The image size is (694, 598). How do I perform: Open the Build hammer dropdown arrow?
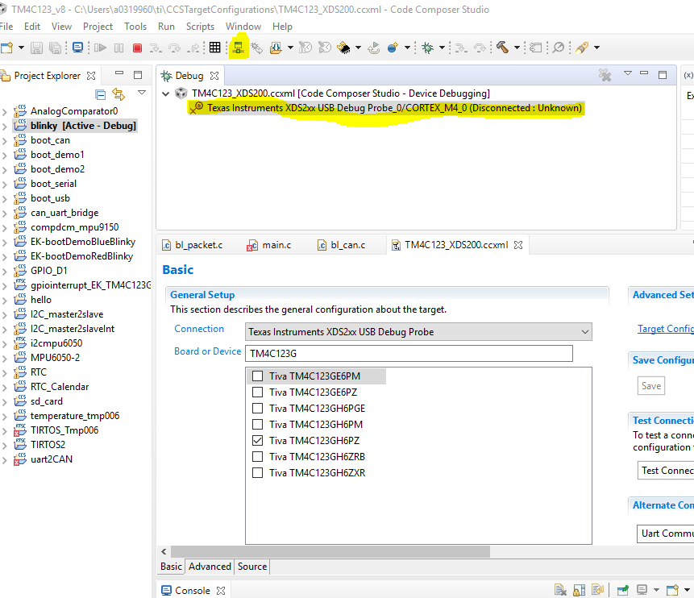tap(517, 48)
